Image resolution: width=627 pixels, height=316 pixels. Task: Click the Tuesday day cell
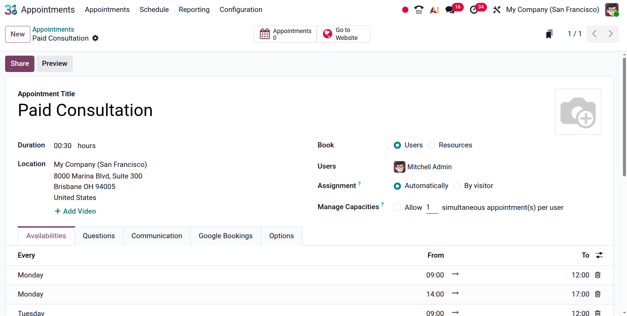pyautogui.click(x=31, y=313)
